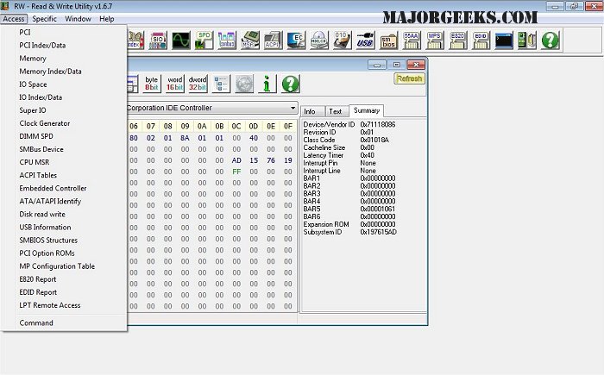The width and height of the screenshot is (604, 375).
Task: Select Command at bottom of Access menu
Action: [64, 323]
